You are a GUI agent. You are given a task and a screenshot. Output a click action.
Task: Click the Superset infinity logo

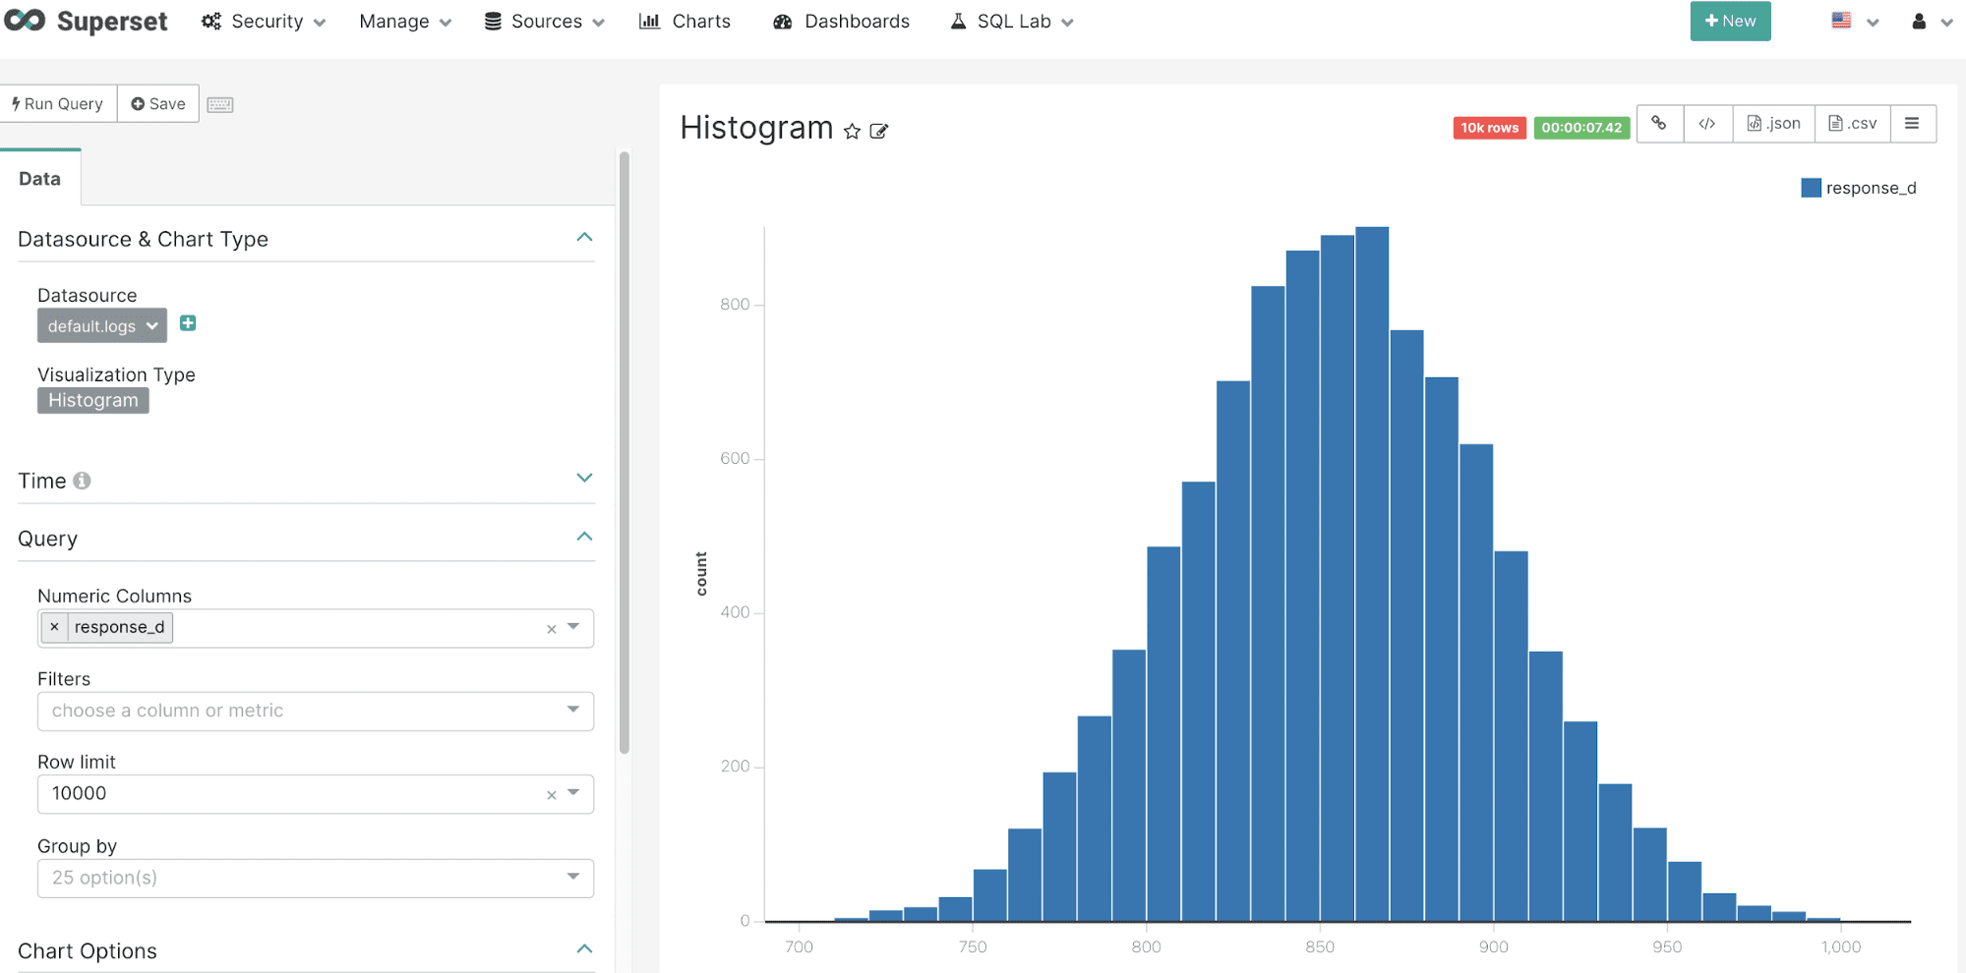(x=25, y=21)
